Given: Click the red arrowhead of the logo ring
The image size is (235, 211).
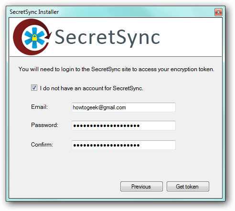Looking at the screenshot, I should (x=48, y=36).
